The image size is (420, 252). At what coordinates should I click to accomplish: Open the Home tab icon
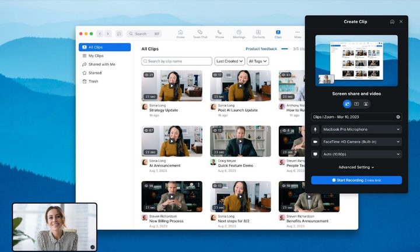click(180, 33)
